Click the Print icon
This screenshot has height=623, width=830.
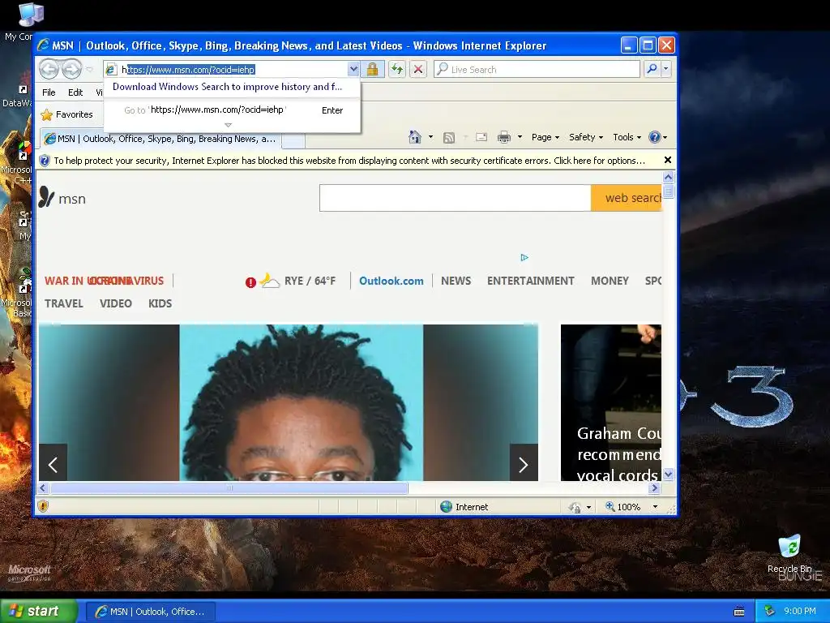504,137
